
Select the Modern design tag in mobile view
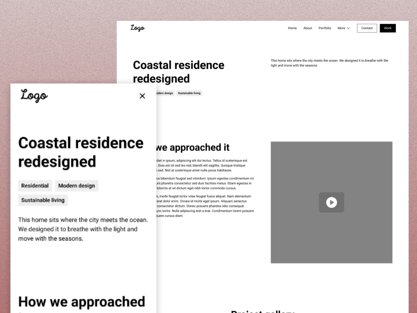[x=77, y=186]
